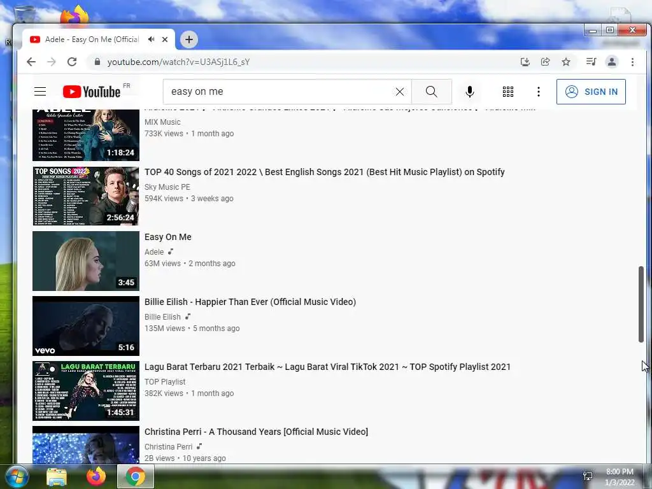652x489 pixels.
Task: Open the Sky Music PE channel
Action: pyautogui.click(x=167, y=187)
